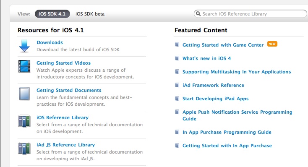
Task: Open Apple Push Notification Service Programming Guide
Action: pos(237,115)
